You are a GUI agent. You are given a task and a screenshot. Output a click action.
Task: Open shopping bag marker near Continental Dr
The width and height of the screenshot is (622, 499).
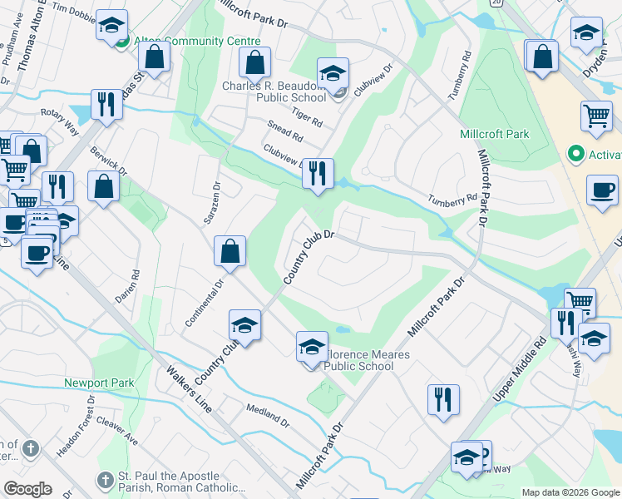[x=230, y=253]
